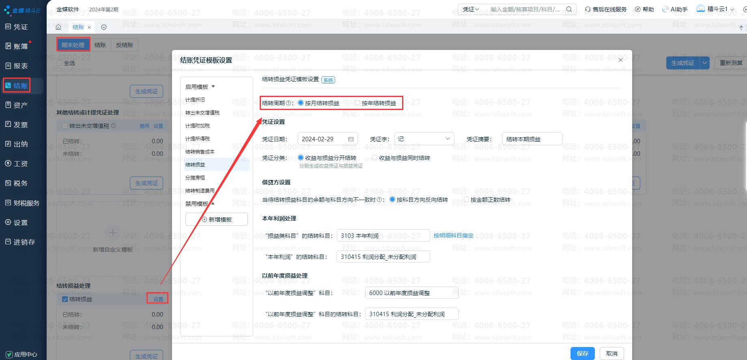
Task: Select 按年结转损益 radio option
Action: point(357,103)
